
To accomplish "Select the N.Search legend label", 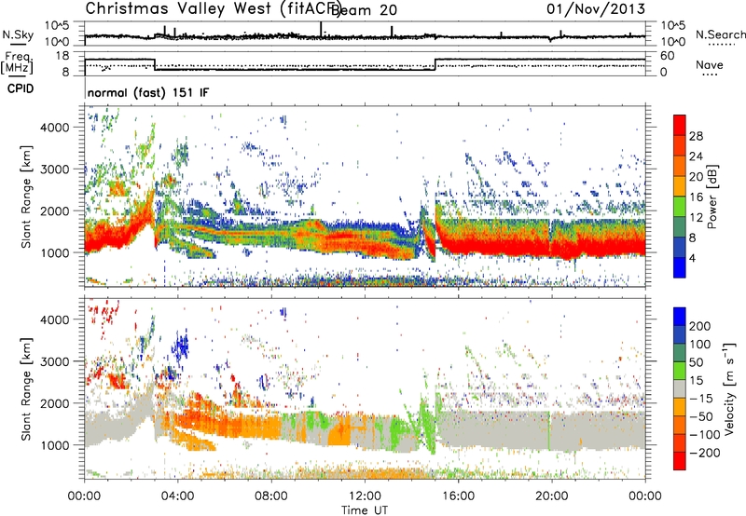I will pyautogui.click(x=720, y=34).
